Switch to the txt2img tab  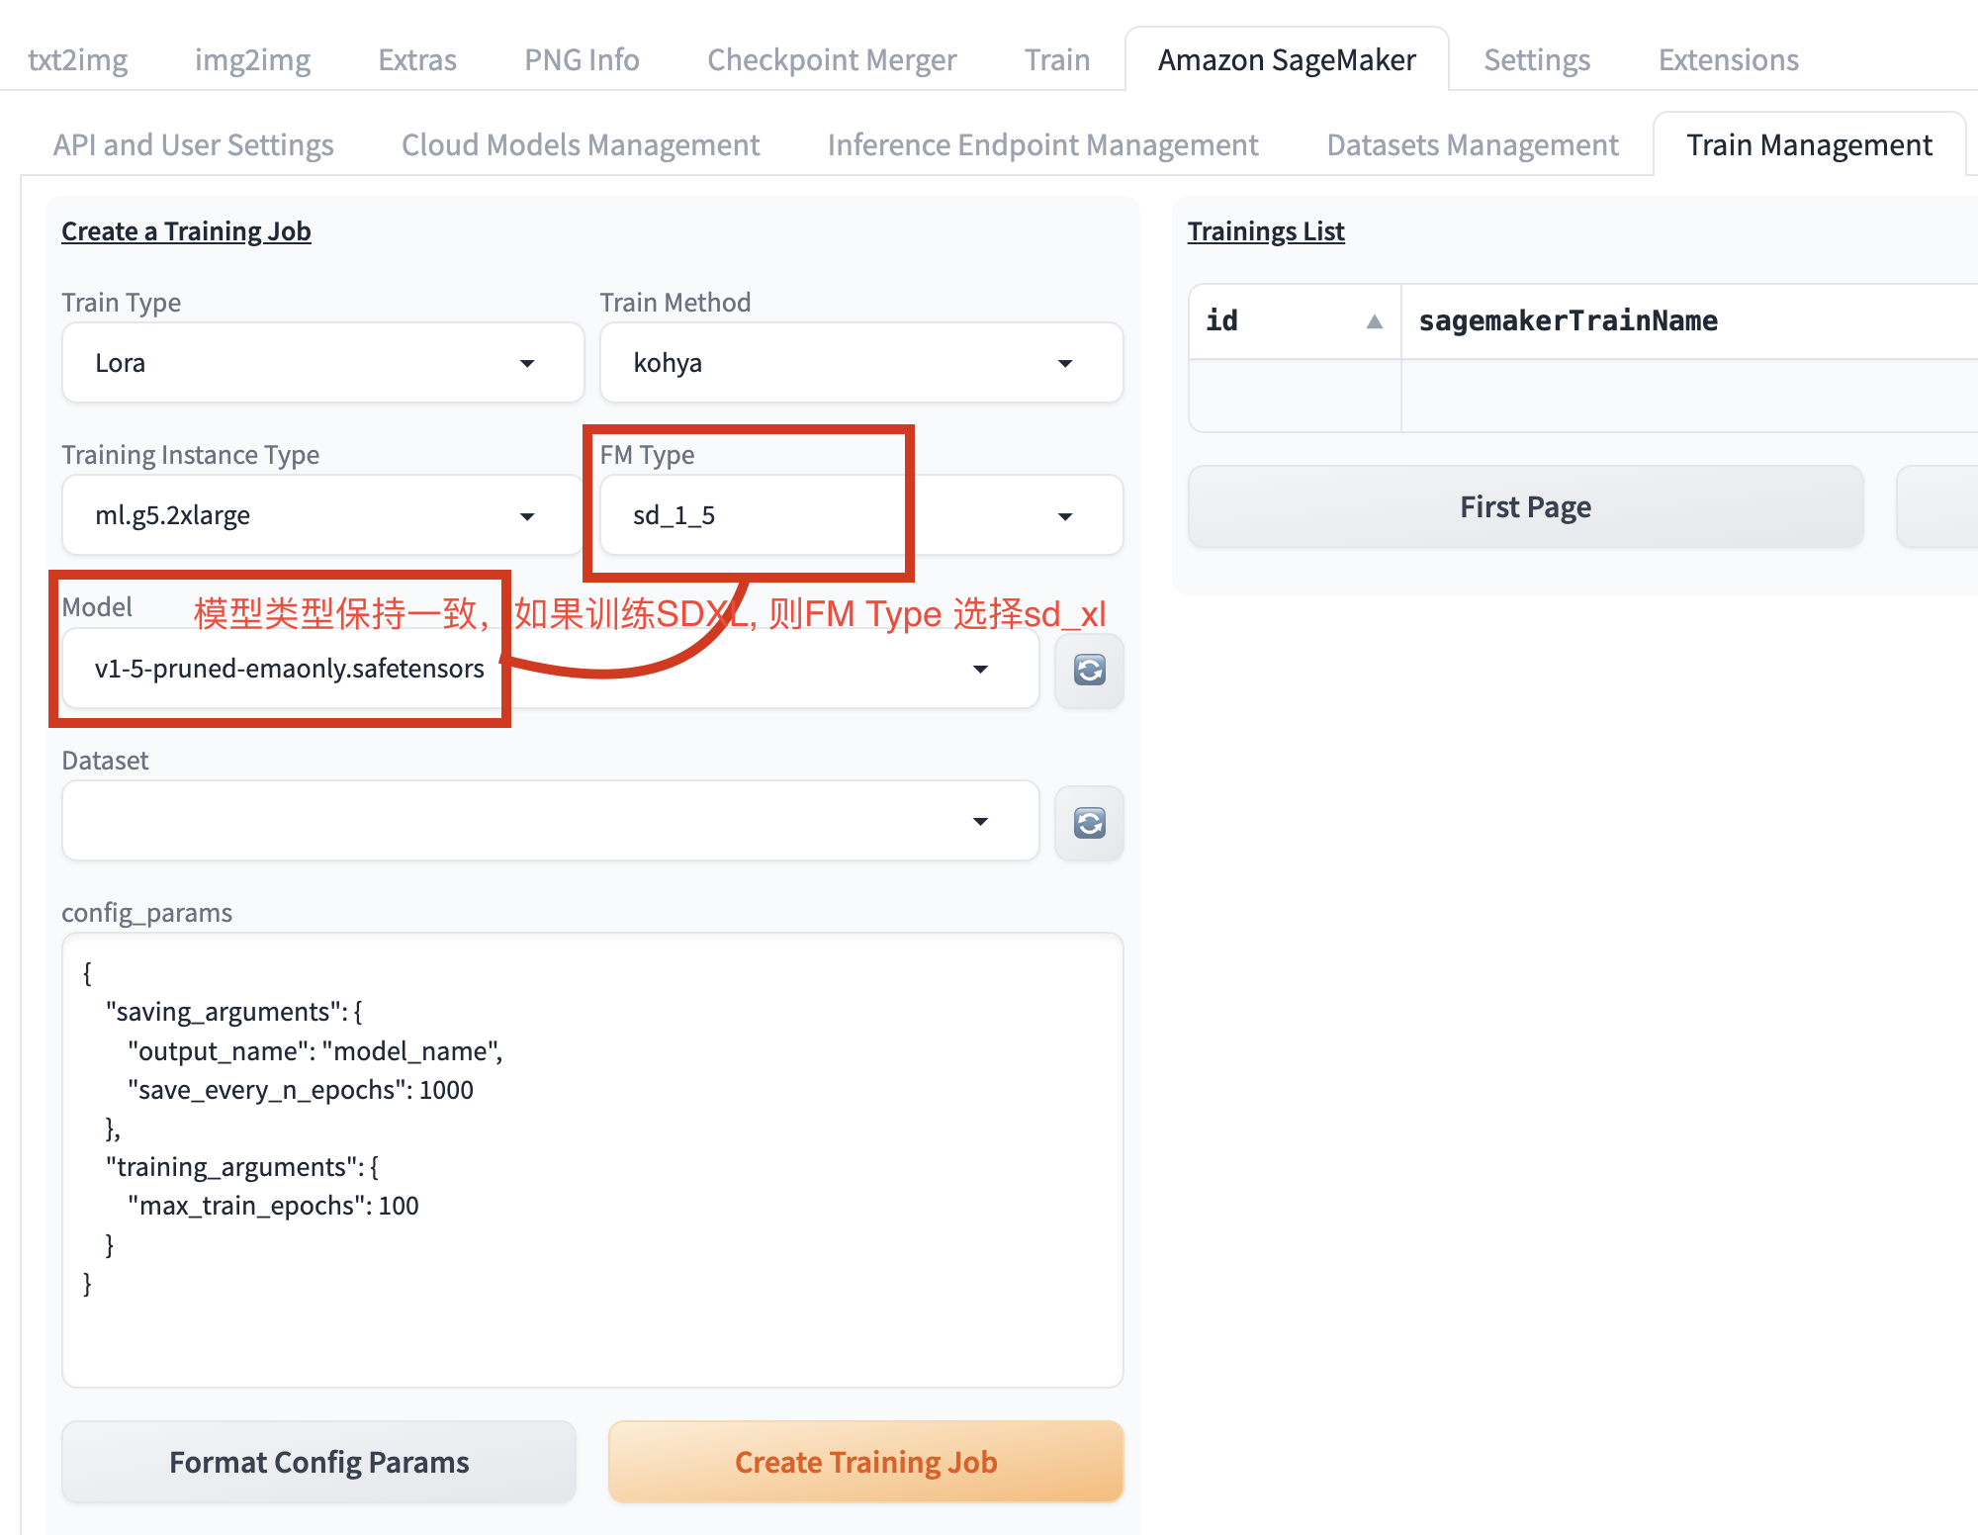point(77,60)
